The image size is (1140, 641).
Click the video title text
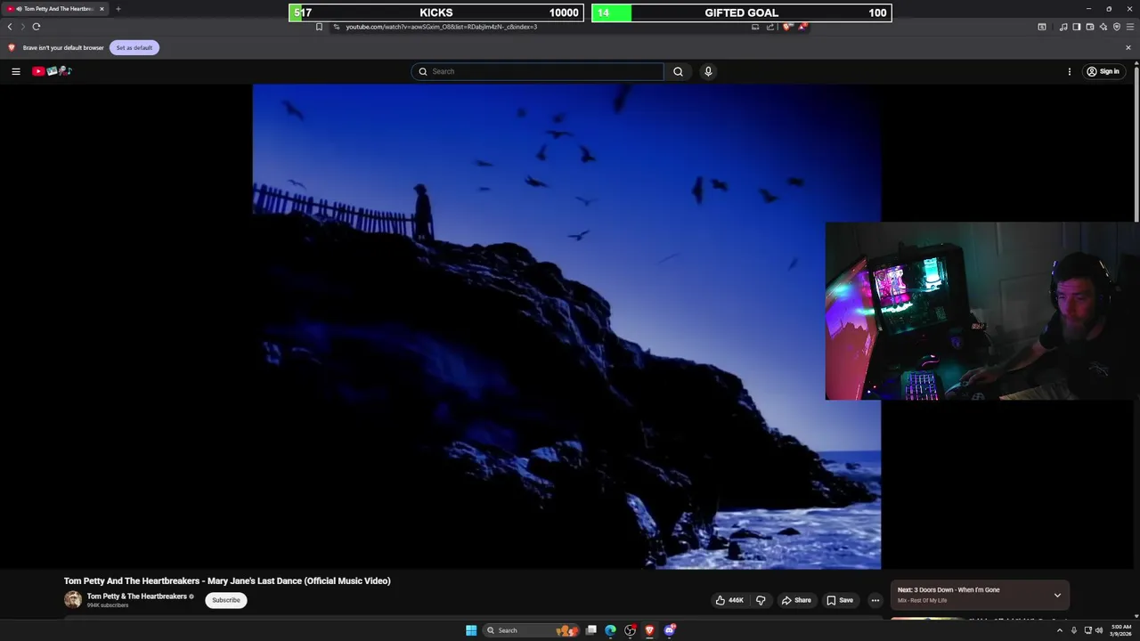click(227, 581)
